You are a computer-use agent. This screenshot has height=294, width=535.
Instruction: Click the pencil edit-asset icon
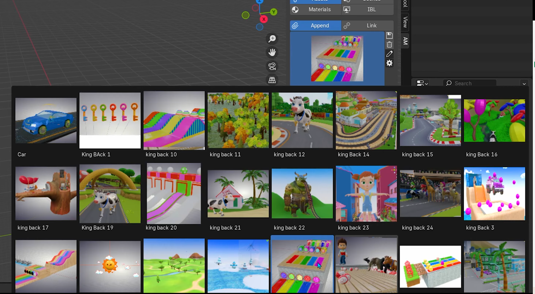pyautogui.click(x=389, y=54)
